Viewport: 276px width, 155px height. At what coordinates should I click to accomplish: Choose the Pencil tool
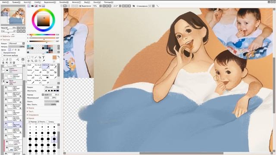pyautogui.click(x=53, y=77)
